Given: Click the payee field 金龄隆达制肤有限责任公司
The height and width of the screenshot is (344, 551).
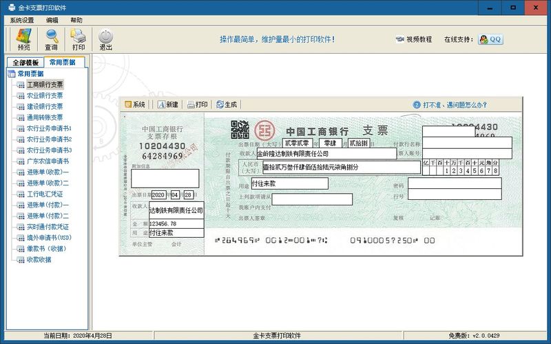Looking at the screenshot, I should point(326,154).
